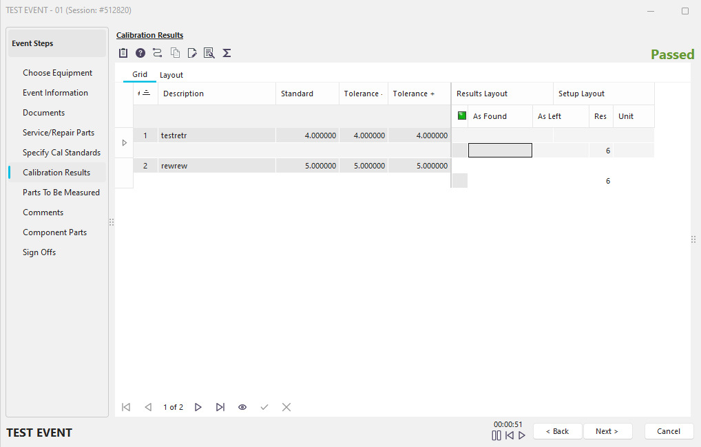701x447 pixels.
Task: Click the Sigma summation icon
Action: [x=227, y=53]
